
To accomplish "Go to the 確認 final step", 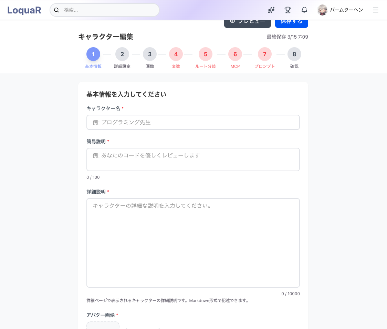I will pyautogui.click(x=294, y=54).
